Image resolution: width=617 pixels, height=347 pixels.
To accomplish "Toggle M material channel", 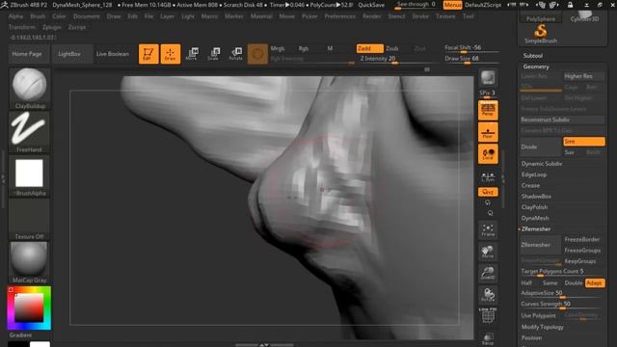I will point(330,48).
